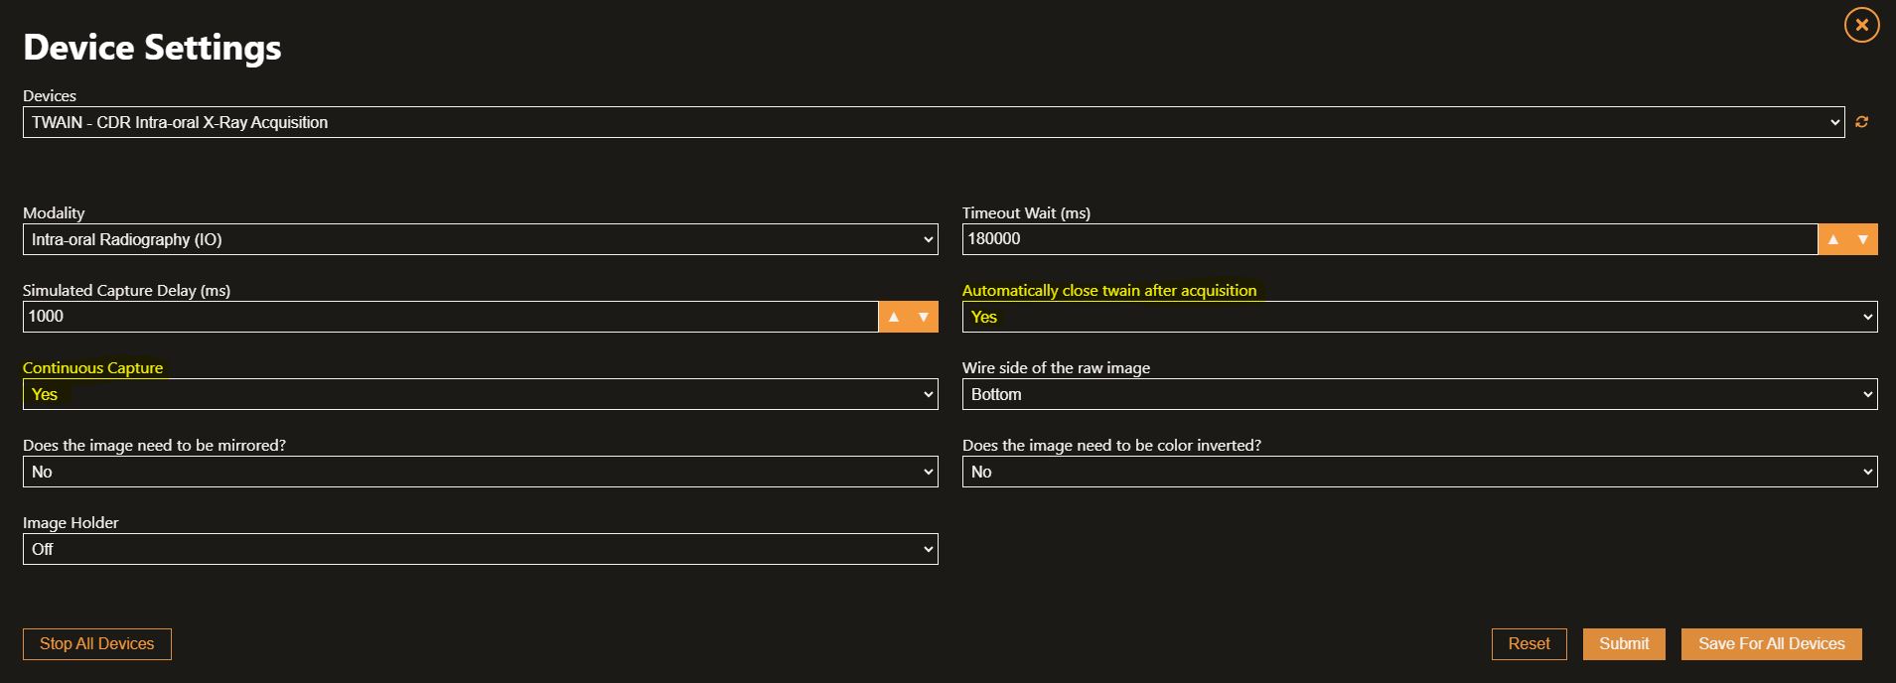Close the Device Settings dialog
This screenshot has height=683, width=1896.
pyautogui.click(x=1861, y=25)
